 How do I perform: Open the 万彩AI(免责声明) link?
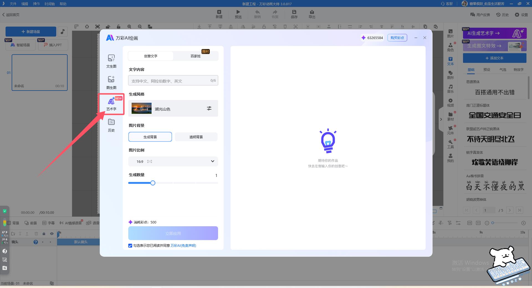coord(183,246)
